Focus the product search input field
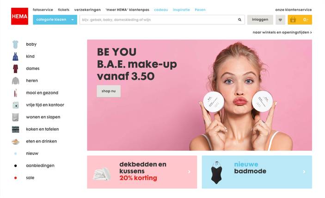This screenshot has height=198, width=325. (159, 20)
